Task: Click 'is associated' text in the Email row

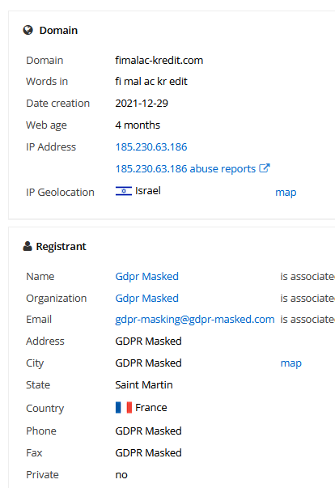Action: click(307, 320)
